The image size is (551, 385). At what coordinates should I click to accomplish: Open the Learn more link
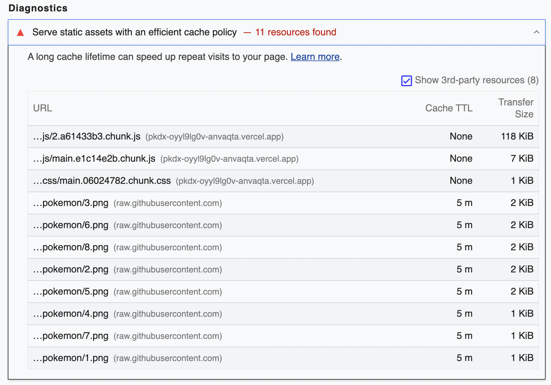[x=315, y=57]
